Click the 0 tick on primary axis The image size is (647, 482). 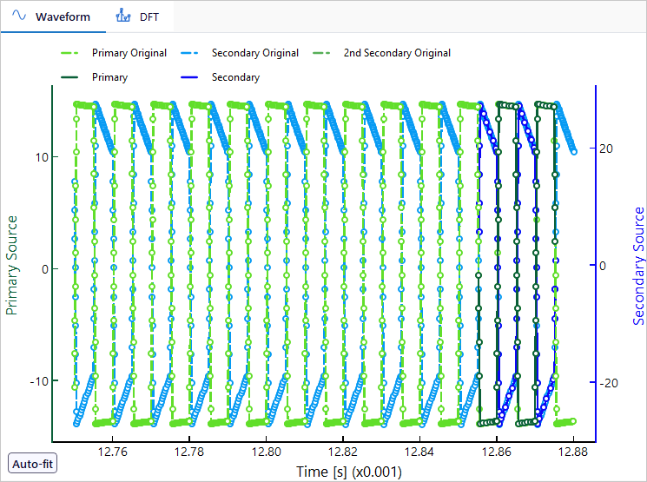click(45, 269)
